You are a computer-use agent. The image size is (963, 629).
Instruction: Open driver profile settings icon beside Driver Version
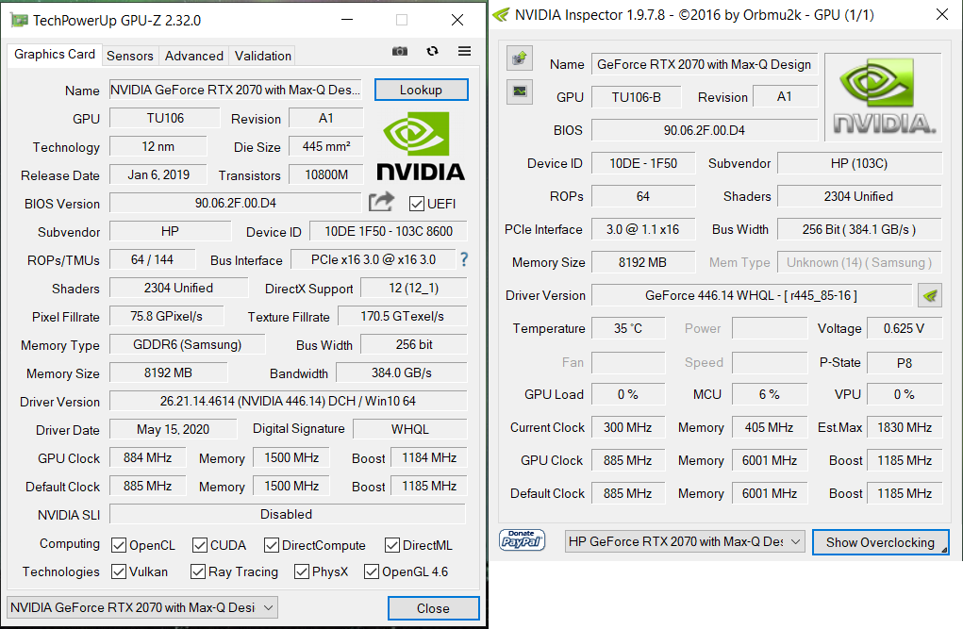click(x=930, y=295)
